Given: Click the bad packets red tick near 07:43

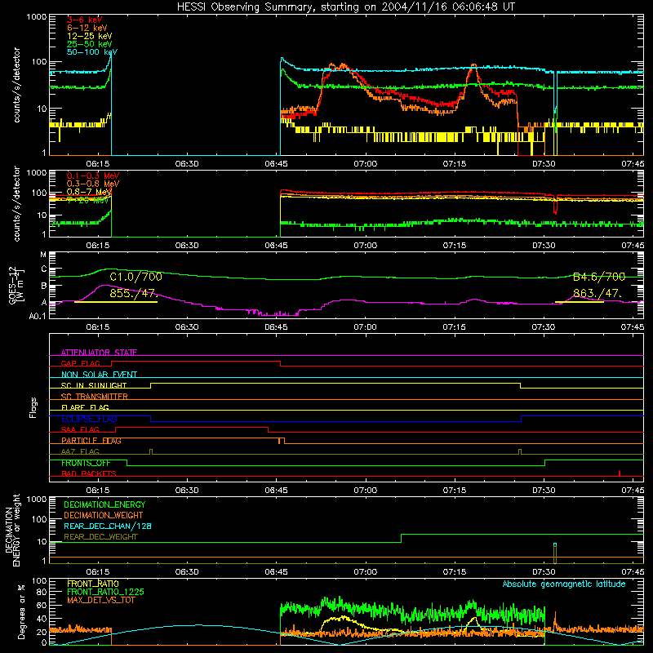Looking at the screenshot, I should point(620,473).
